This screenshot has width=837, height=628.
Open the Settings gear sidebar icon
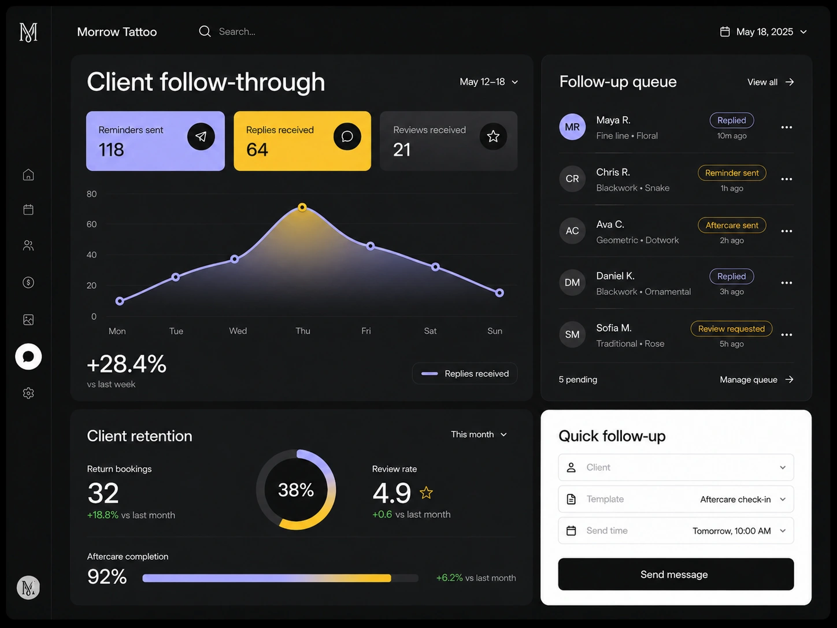(x=28, y=393)
